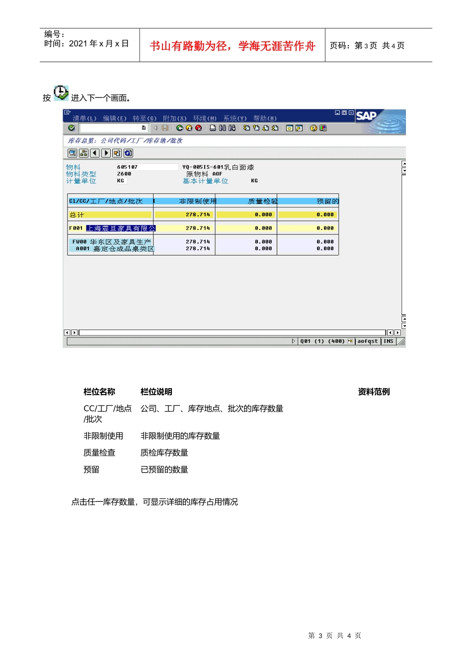Click the Create Shortcut icon
The width and height of the screenshot is (472, 668).
[299, 128]
